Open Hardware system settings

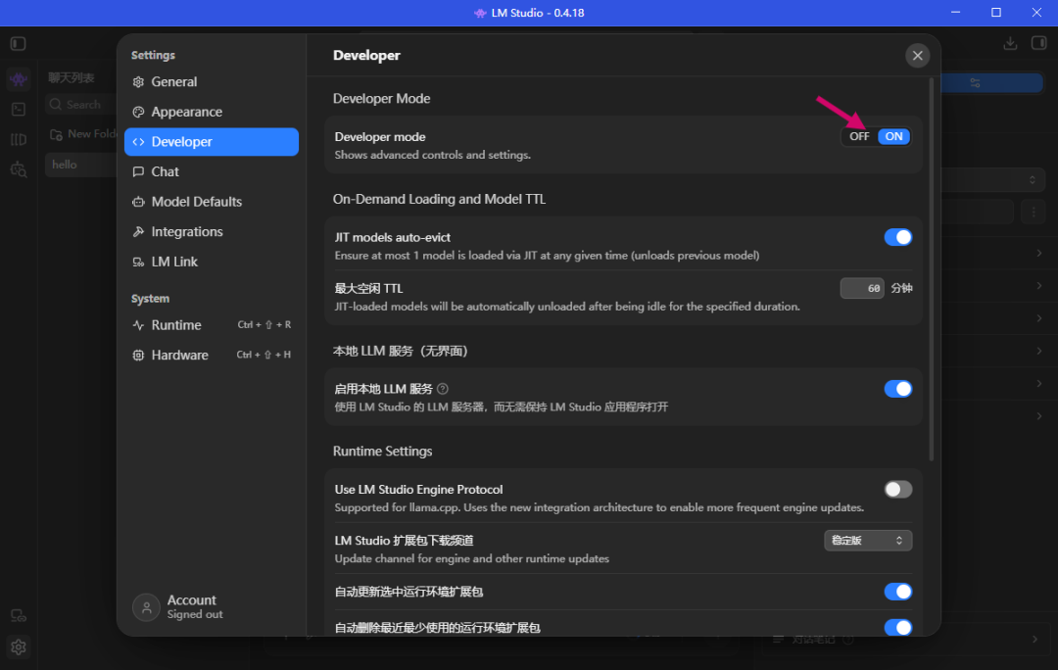[x=212, y=355]
